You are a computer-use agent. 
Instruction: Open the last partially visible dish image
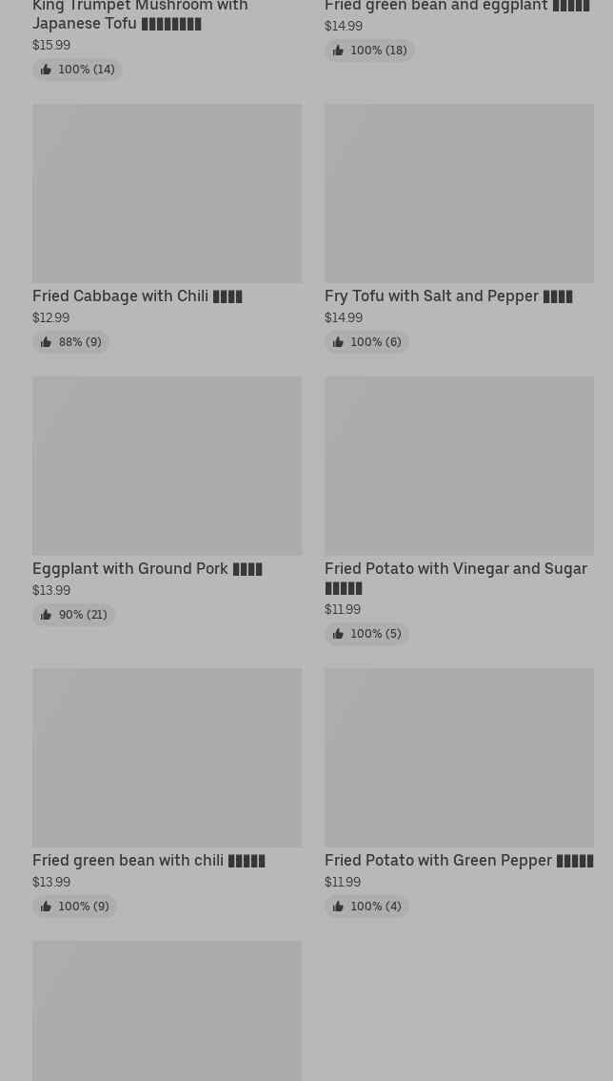click(x=167, y=1010)
